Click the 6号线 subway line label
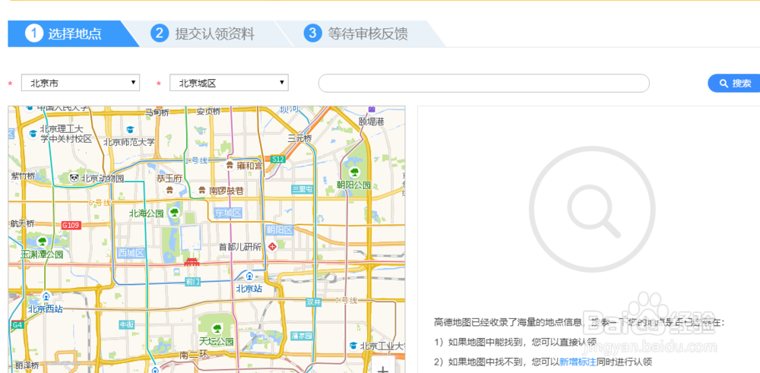The height and width of the screenshot is (373, 760). pyautogui.click(x=100, y=203)
